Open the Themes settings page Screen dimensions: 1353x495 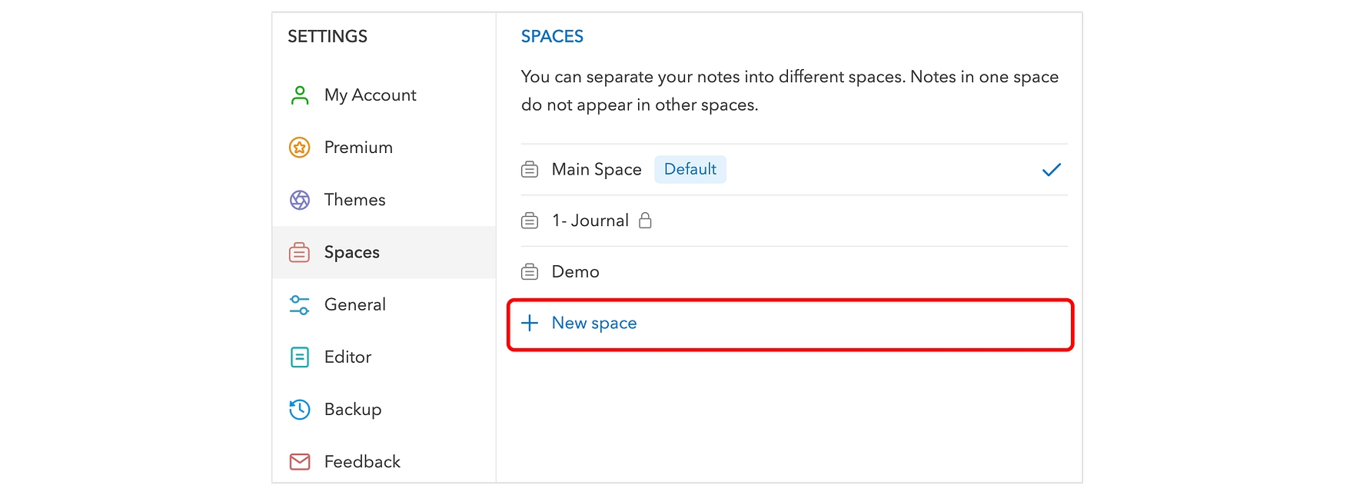(354, 200)
